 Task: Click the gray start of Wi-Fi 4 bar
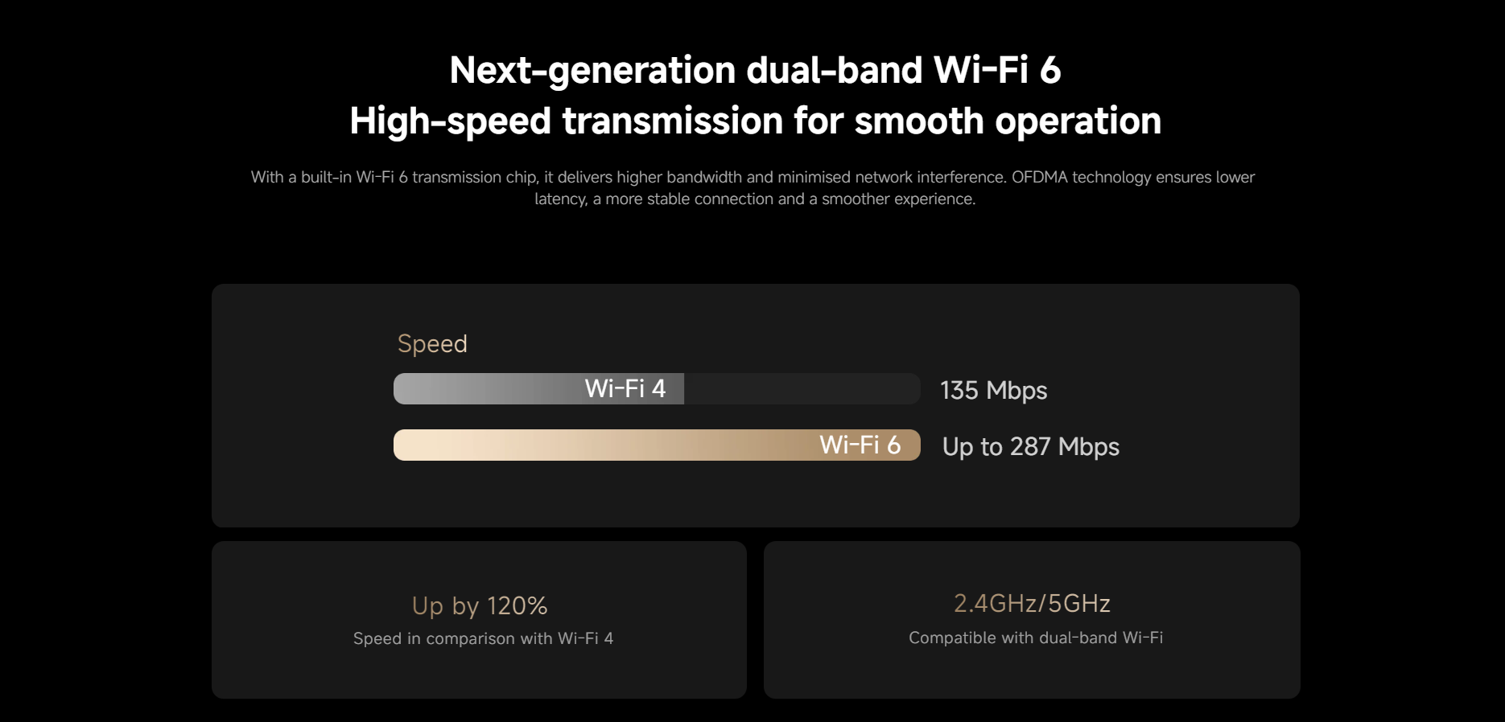coord(435,388)
